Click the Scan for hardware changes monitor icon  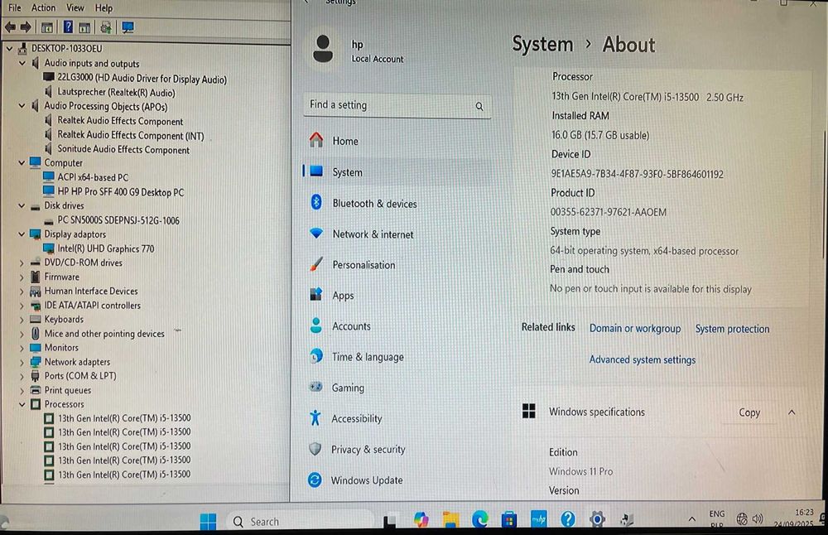click(x=128, y=27)
